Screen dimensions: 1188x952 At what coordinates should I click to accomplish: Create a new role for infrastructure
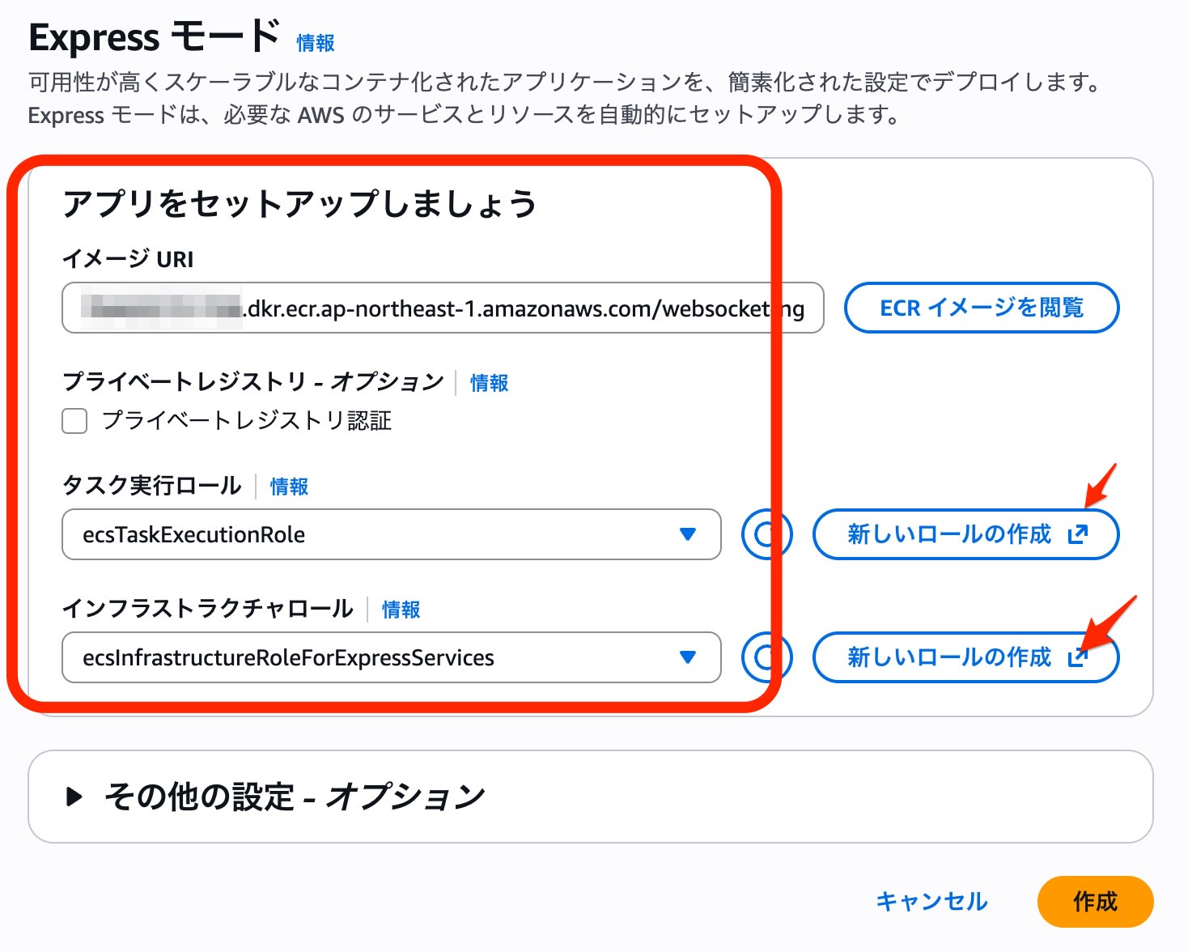pyautogui.click(x=965, y=657)
